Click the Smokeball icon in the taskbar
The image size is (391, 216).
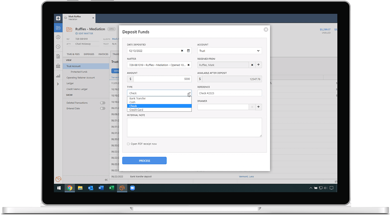point(122,188)
